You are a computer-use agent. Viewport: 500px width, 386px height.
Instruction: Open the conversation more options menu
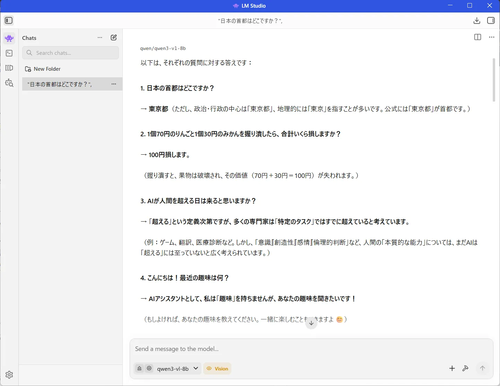click(491, 37)
